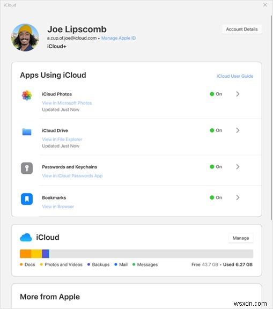Click the purple Backups storage bar segment
This screenshot has width=273, height=309.
click(x=46, y=254)
